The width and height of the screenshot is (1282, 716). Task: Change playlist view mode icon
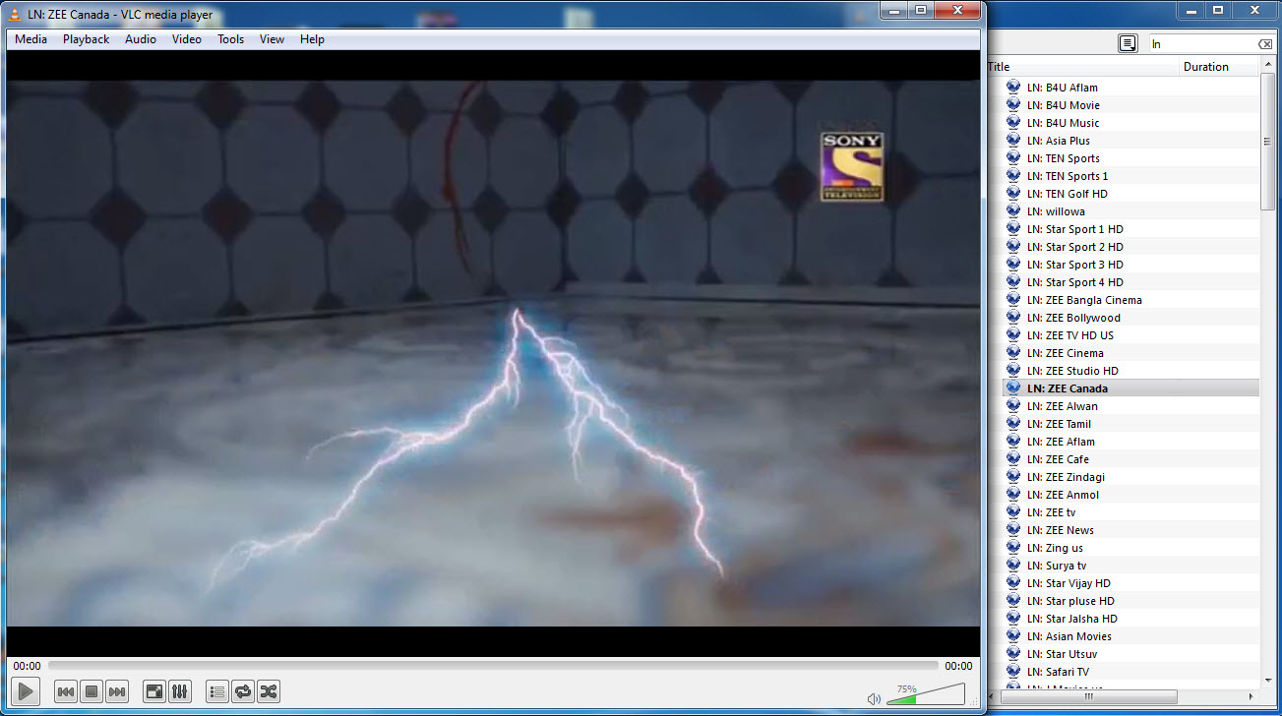click(1128, 43)
